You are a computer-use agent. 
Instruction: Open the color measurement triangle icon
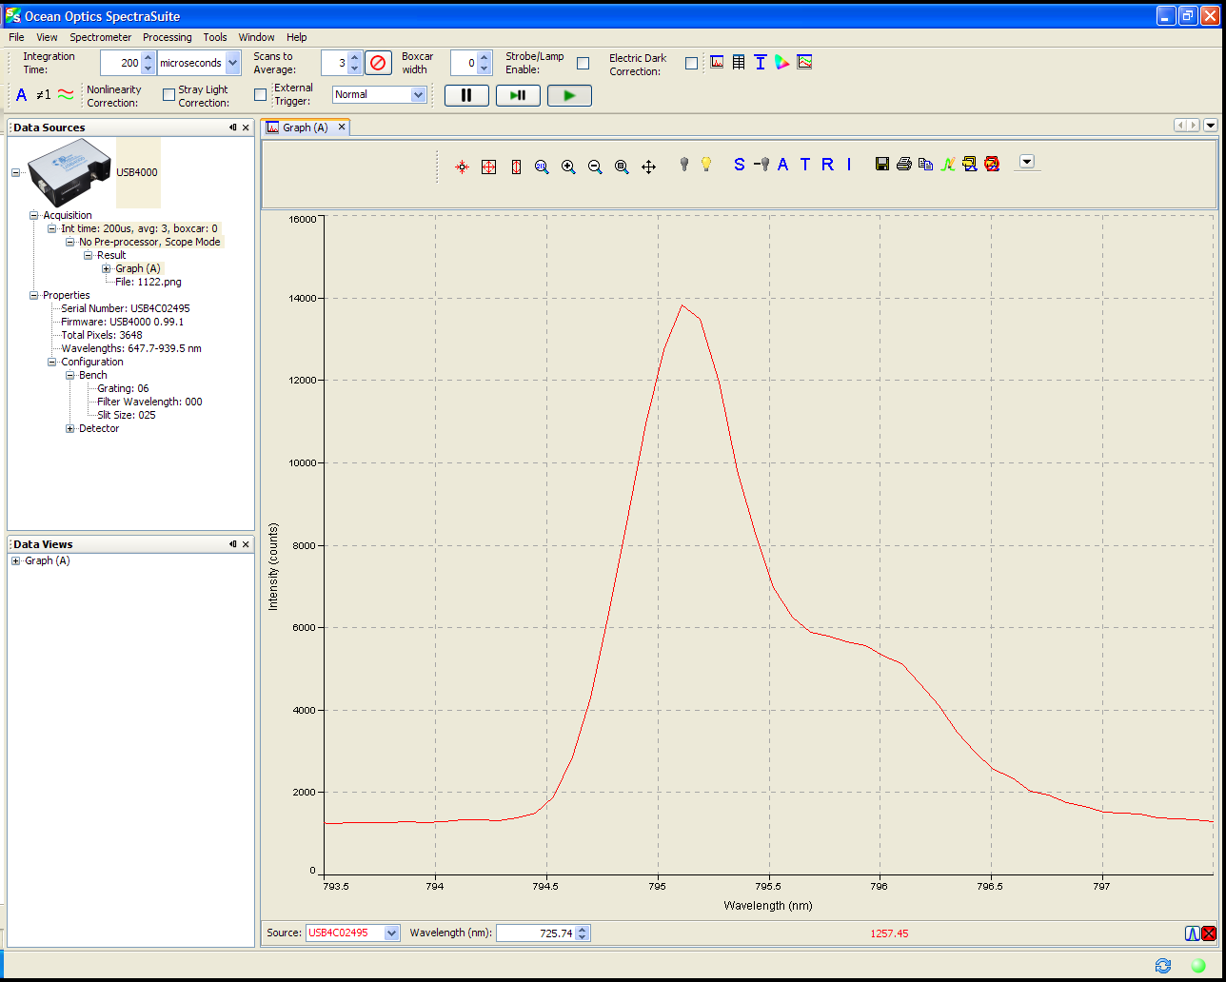point(782,62)
